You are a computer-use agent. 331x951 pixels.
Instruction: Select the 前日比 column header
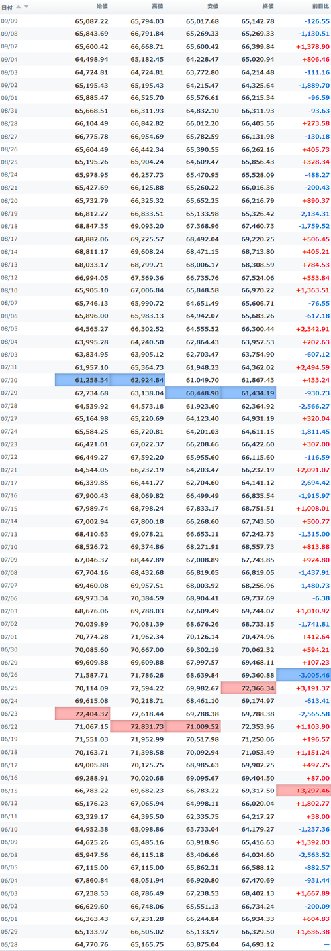pos(320,7)
